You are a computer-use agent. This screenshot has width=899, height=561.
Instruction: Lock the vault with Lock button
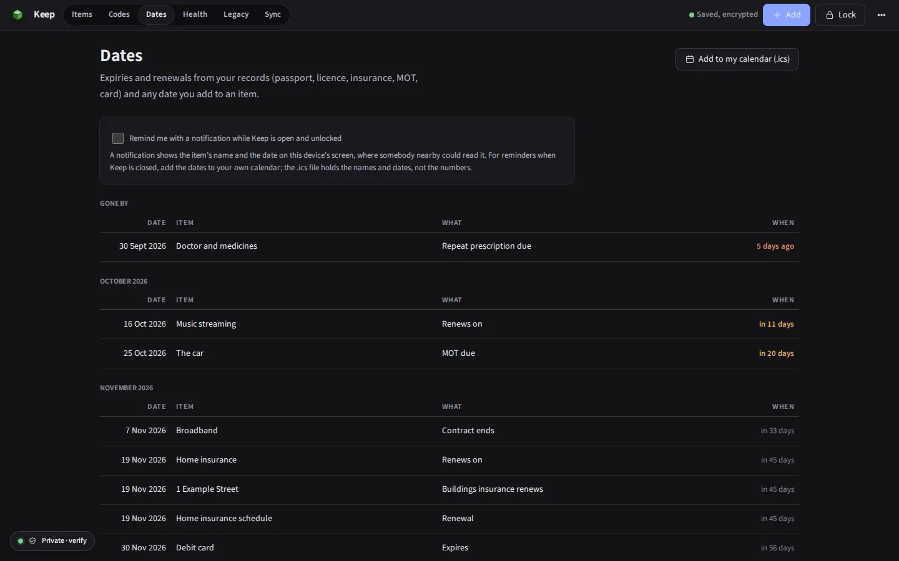840,15
